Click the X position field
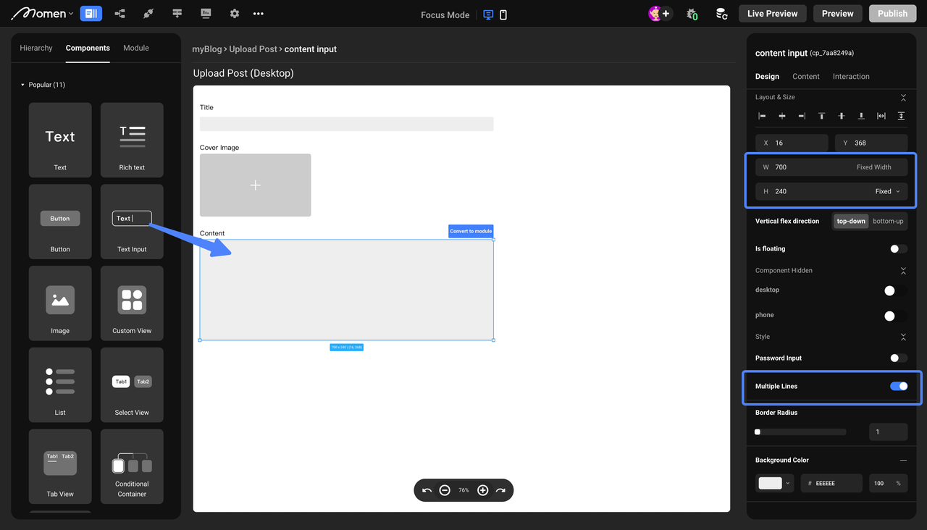The width and height of the screenshot is (927, 530). click(792, 143)
